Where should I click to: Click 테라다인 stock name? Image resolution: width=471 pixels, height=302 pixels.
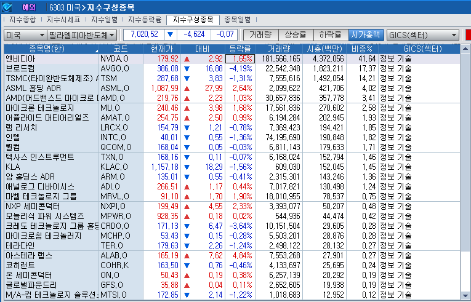click(x=20, y=246)
